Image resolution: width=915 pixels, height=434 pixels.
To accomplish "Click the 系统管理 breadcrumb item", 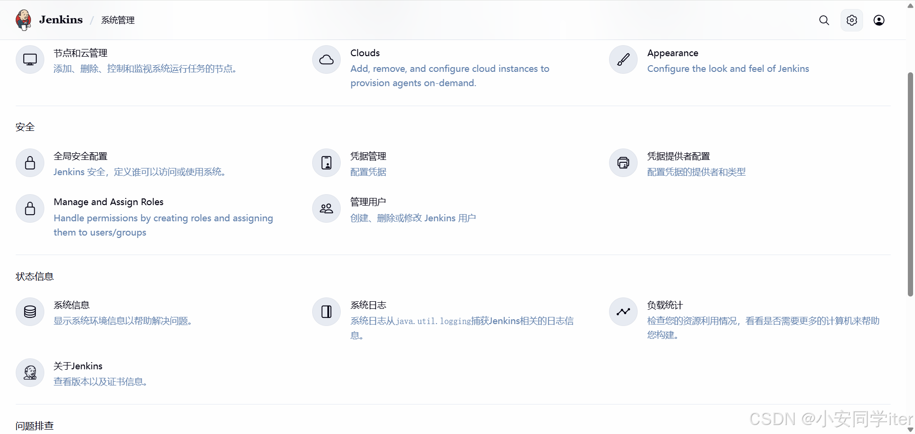I will (x=118, y=20).
